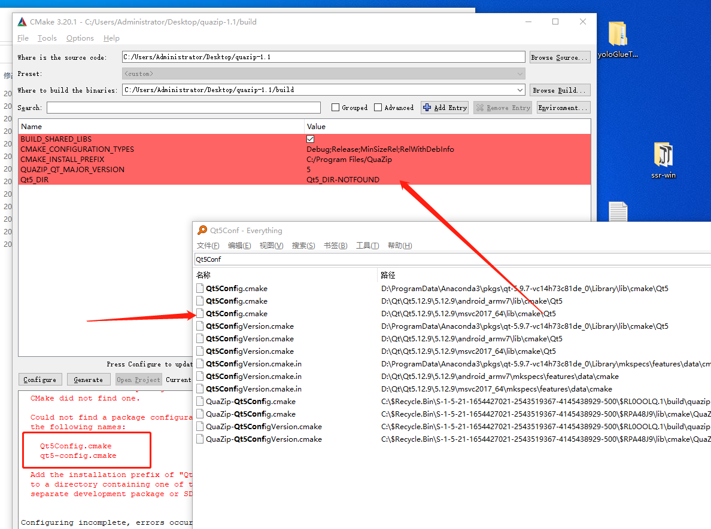Click the file icon beside Qt5ConfigVersion.cmake.in
Image resolution: width=711 pixels, height=529 pixels.
coord(199,363)
